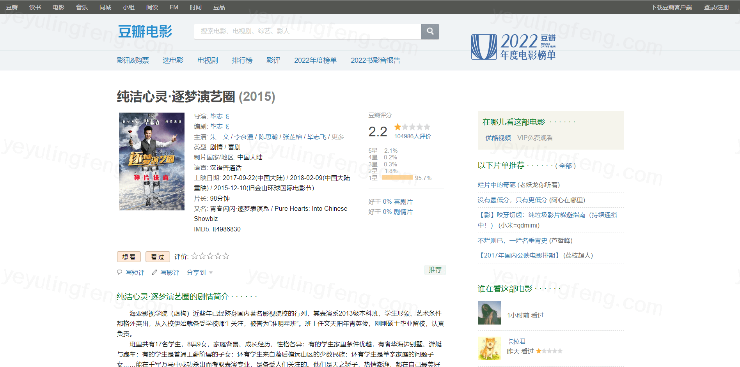Go to 2022书影音报告 tab
The width and height of the screenshot is (740, 367).
point(375,60)
